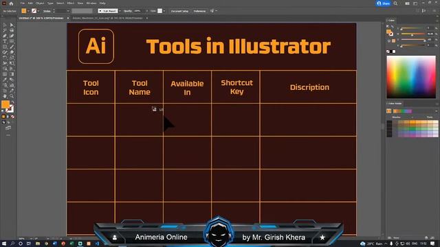Open Harmony Rules dropdown in Color Guide
This screenshot has width=440, height=247.
click(x=437, y=111)
